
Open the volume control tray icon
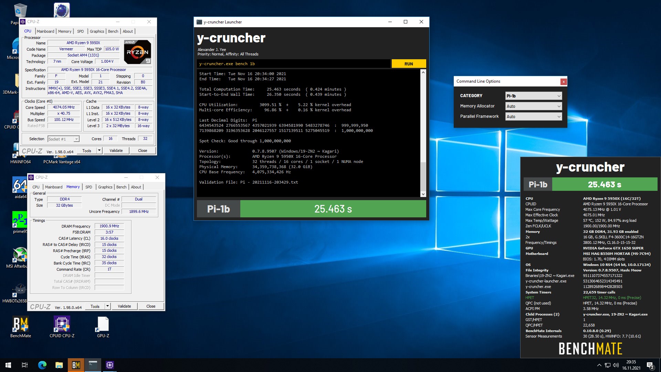616,365
